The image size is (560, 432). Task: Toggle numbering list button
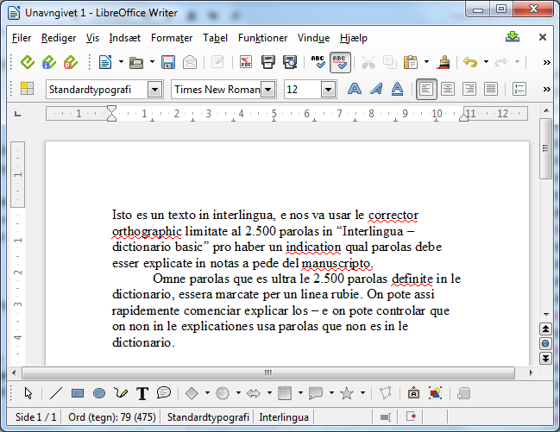pyautogui.click(x=519, y=89)
